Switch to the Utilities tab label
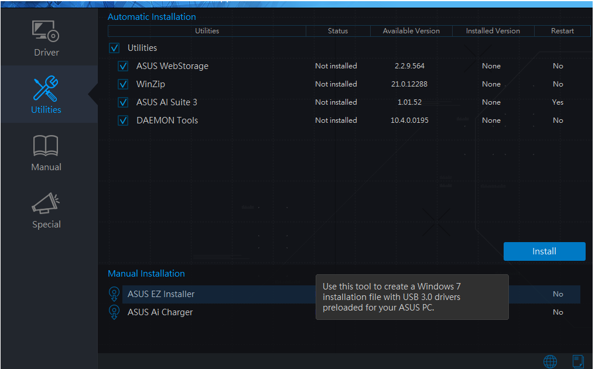The image size is (595, 369). pos(46,109)
